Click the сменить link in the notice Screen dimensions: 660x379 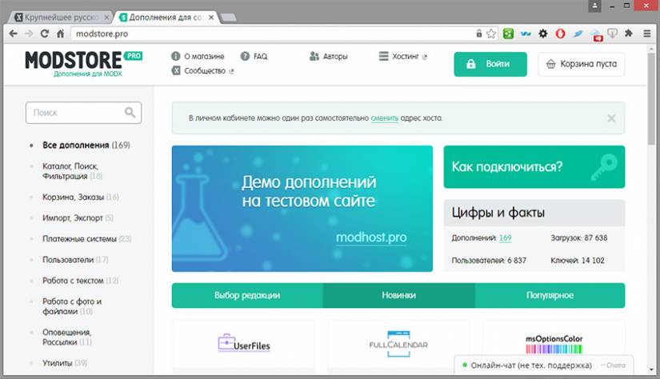point(384,118)
